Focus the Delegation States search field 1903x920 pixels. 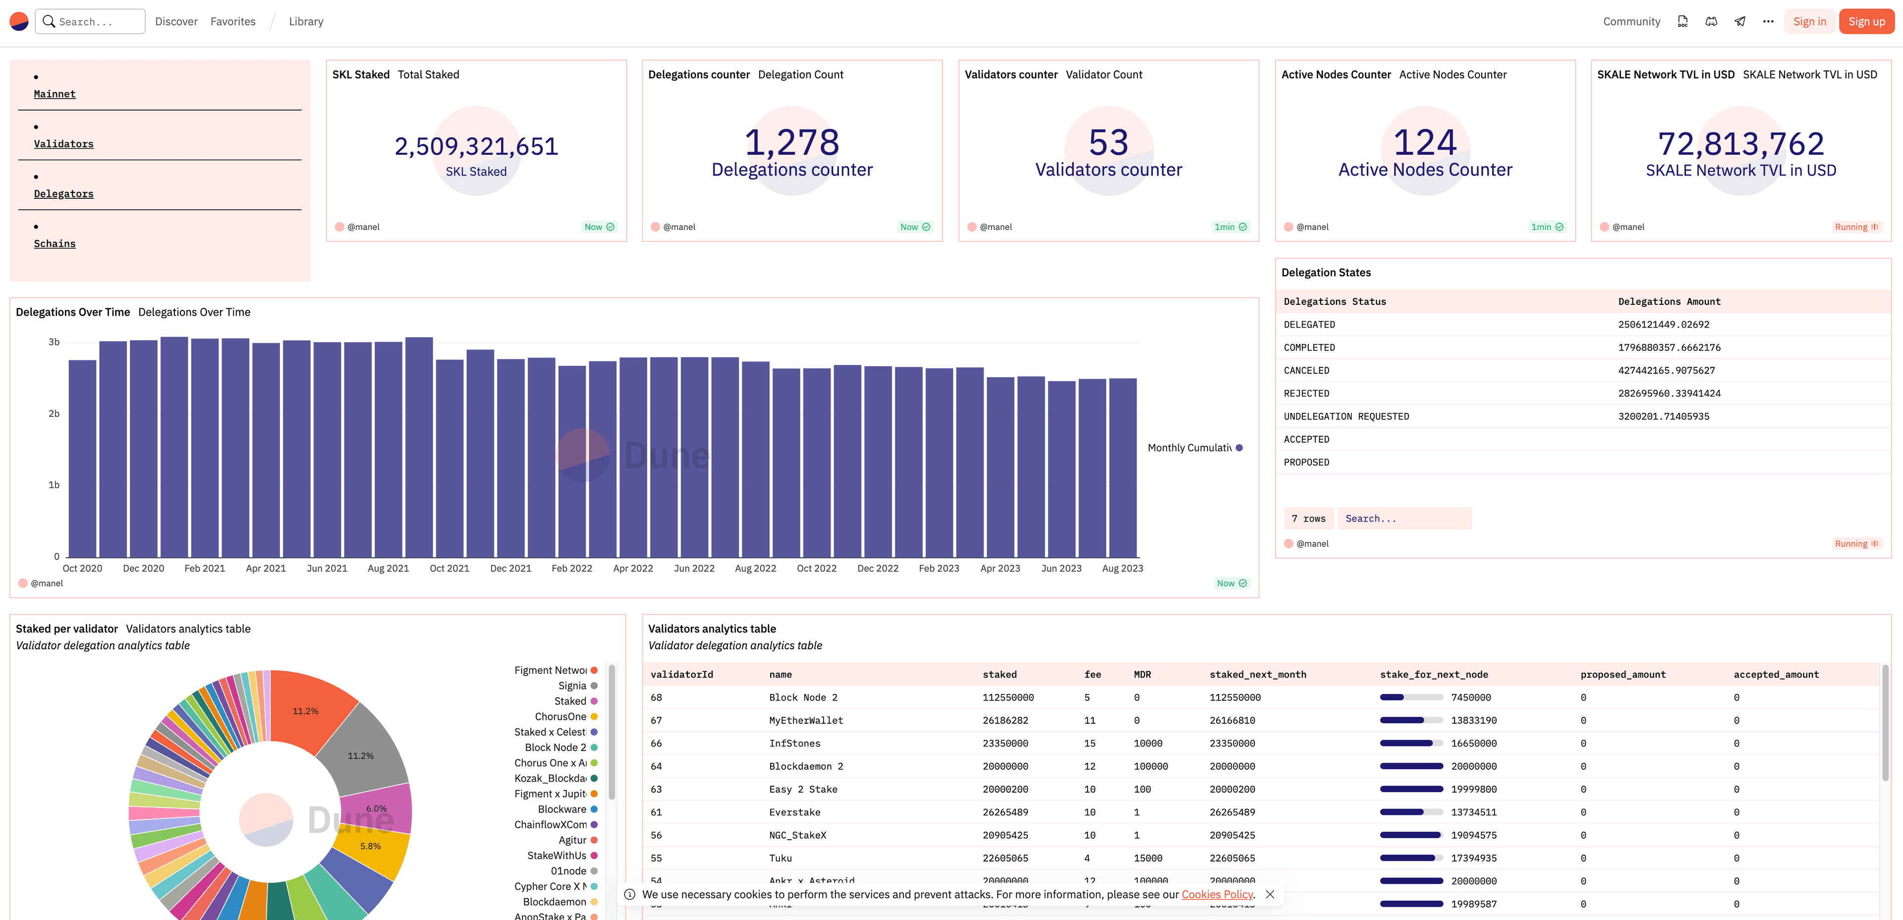tap(1403, 519)
